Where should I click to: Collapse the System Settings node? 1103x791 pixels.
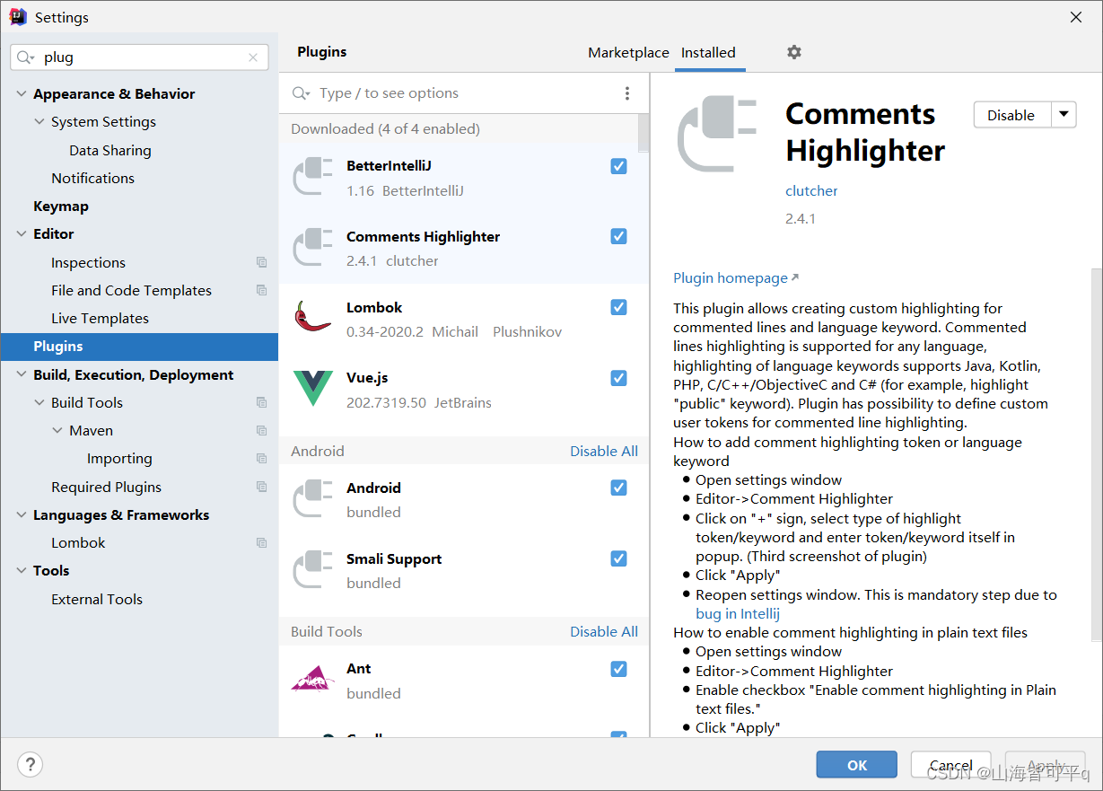39,121
